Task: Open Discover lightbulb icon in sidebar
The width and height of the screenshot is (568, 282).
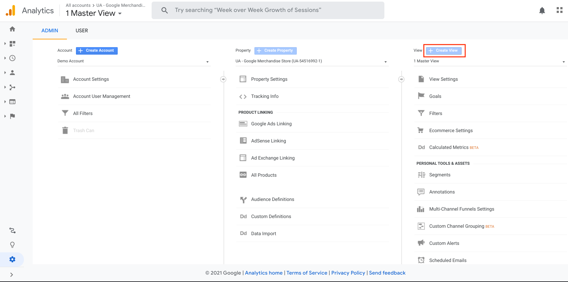Action: coord(12,245)
